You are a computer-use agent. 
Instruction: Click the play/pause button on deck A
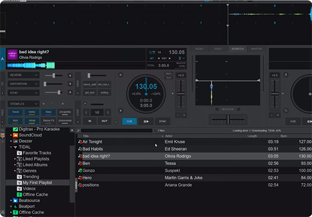[x=146, y=121]
